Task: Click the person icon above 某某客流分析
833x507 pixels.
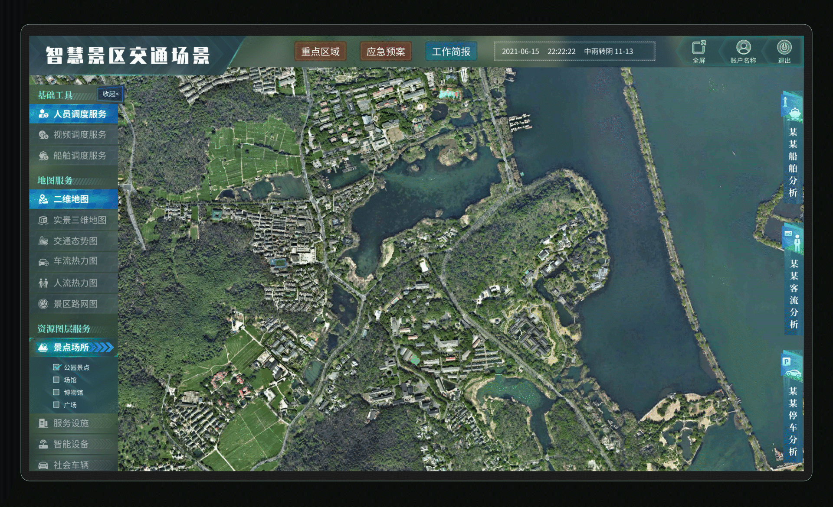Action: pos(797,242)
